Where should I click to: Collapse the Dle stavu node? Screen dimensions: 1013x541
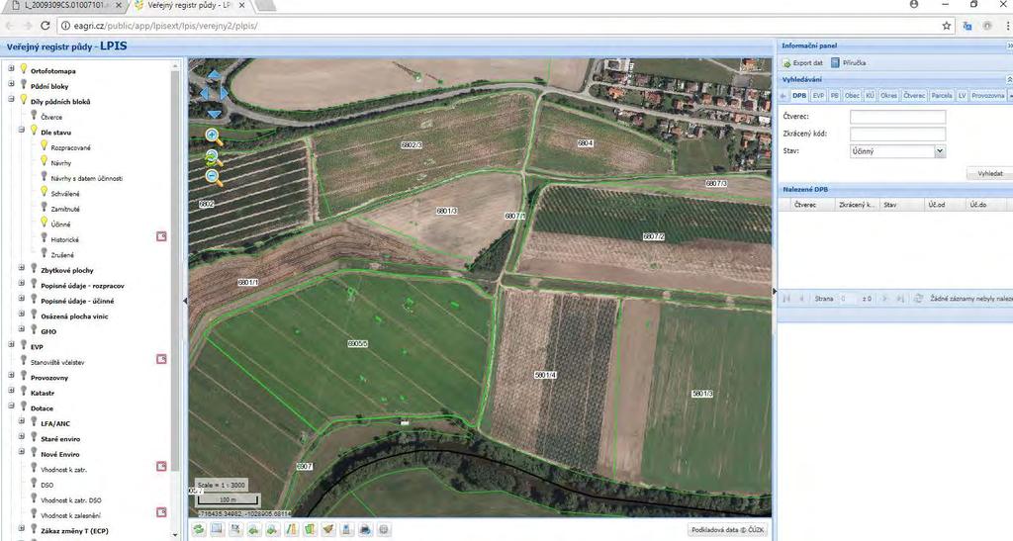pos(22,130)
